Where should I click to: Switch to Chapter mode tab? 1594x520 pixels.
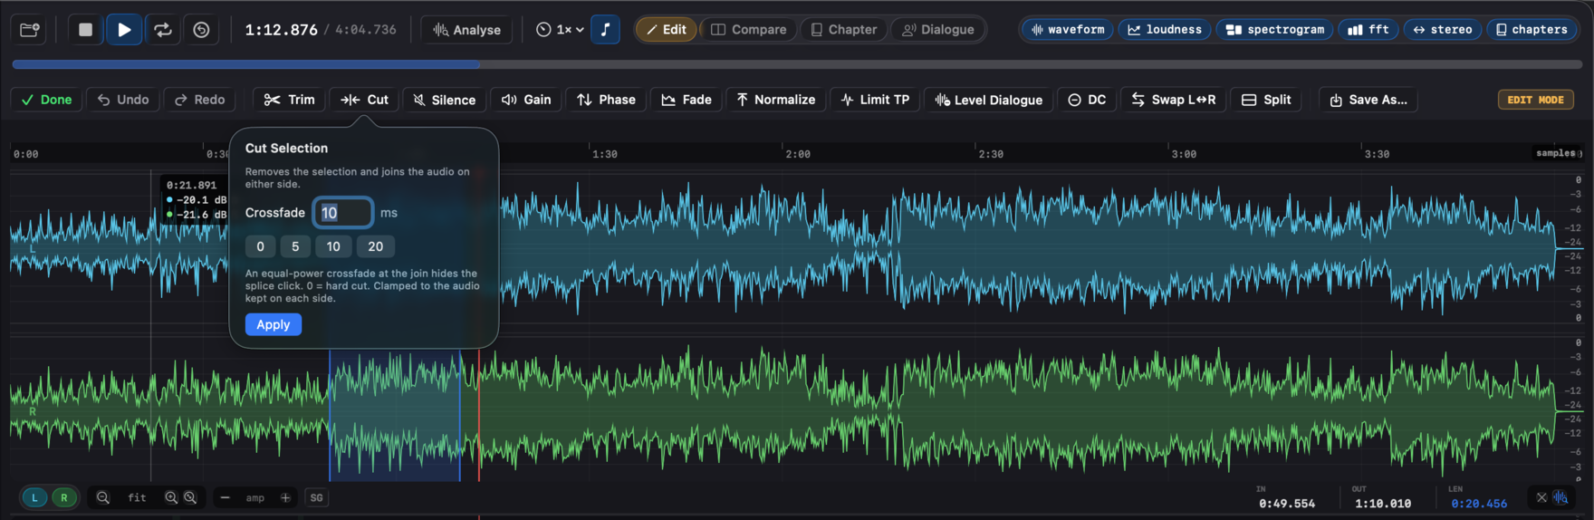pyautogui.click(x=843, y=30)
